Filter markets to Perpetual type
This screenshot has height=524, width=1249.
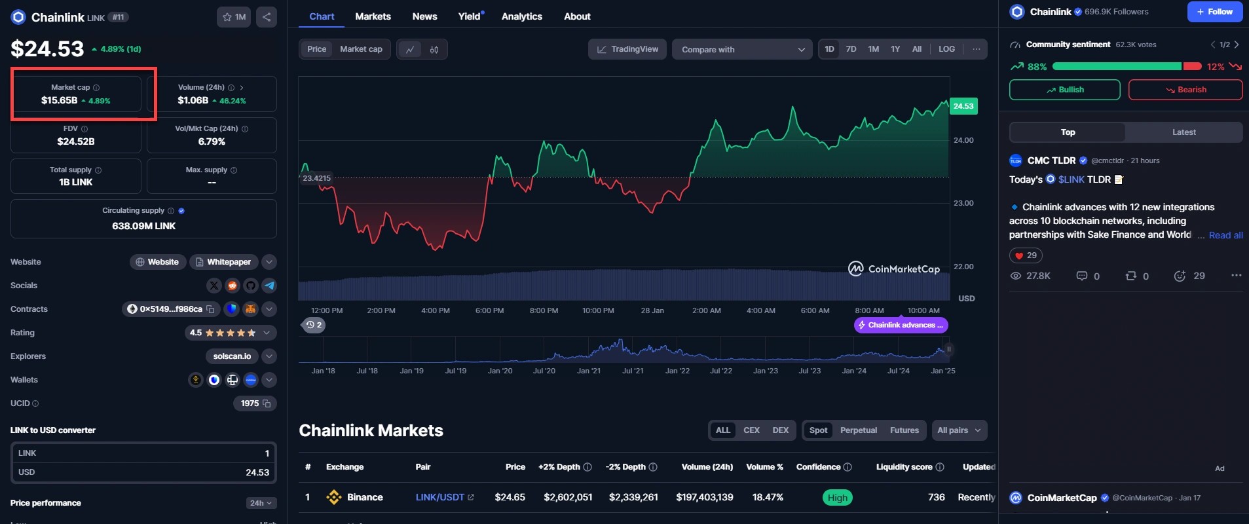858,430
